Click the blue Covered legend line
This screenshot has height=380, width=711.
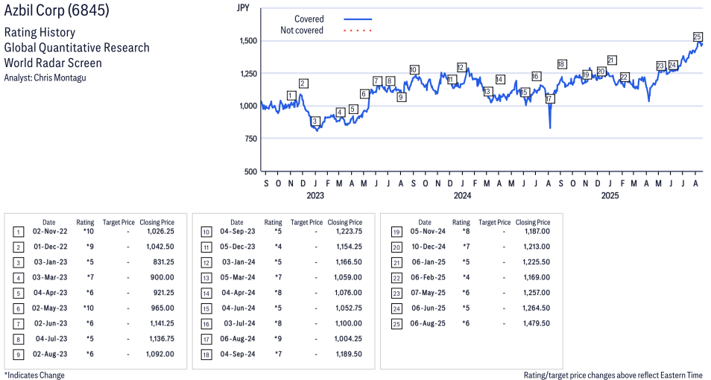[358, 19]
